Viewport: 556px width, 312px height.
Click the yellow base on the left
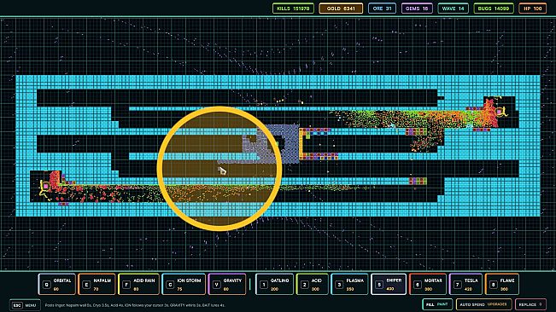pyautogui.click(x=46, y=187)
